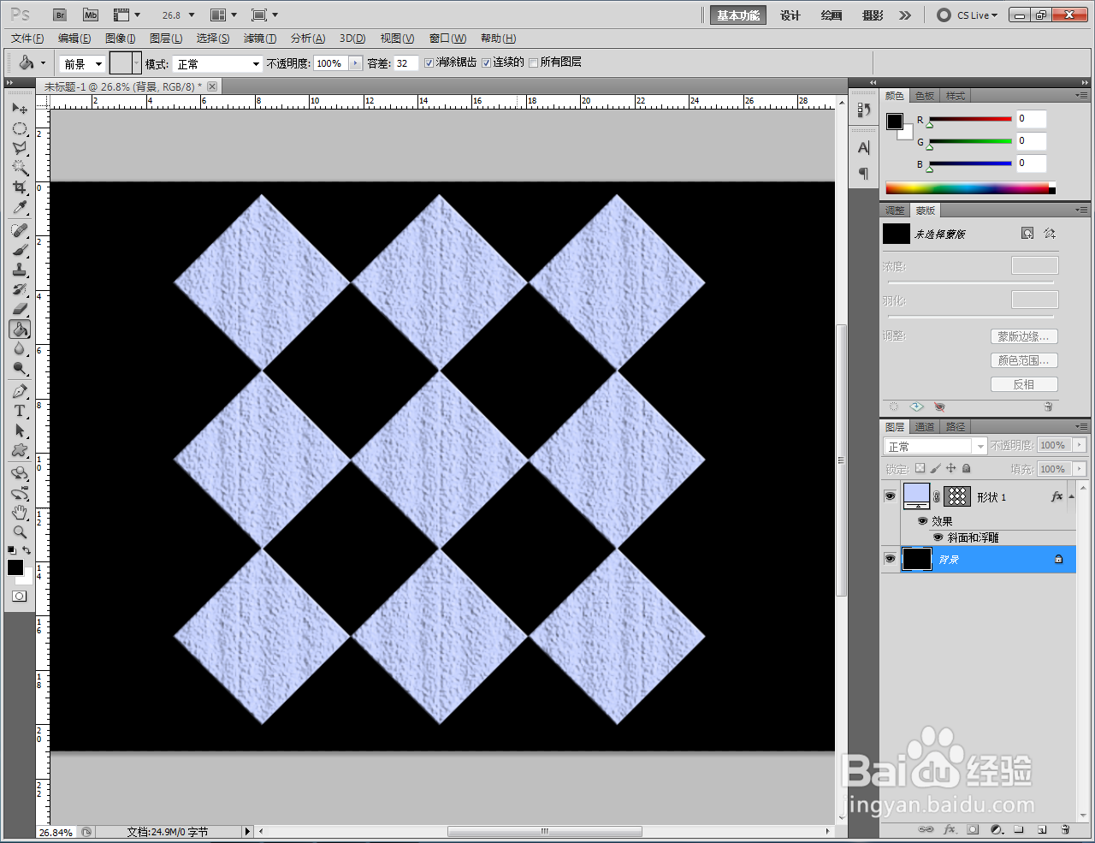Select the 基本功能 workspace button
Screen dimensions: 1095x843
(x=738, y=15)
